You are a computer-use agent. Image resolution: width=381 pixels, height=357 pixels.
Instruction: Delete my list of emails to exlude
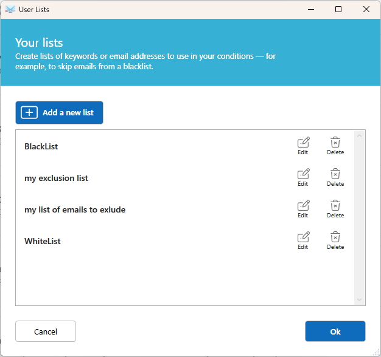[x=335, y=209]
